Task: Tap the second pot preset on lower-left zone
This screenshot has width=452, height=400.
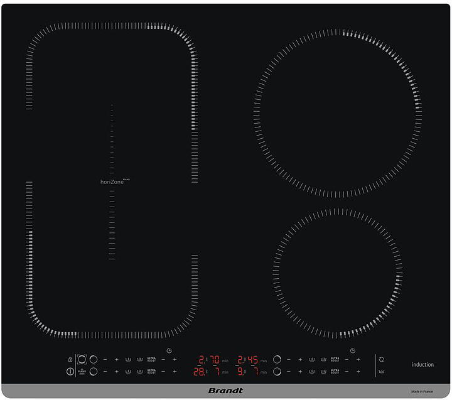Action: point(139,372)
